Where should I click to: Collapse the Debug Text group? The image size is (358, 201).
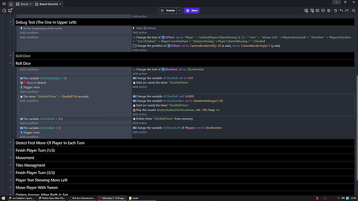[x=10, y=22]
